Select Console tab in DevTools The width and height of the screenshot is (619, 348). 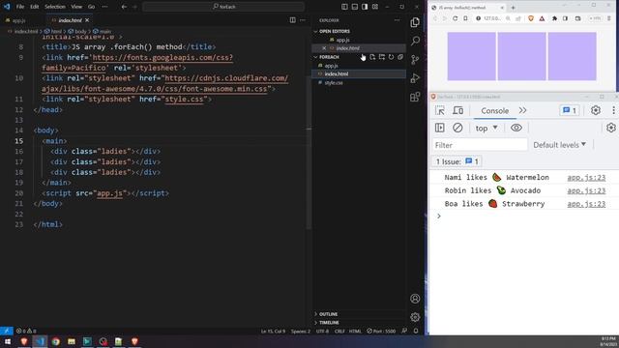click(x=494, y=111)
